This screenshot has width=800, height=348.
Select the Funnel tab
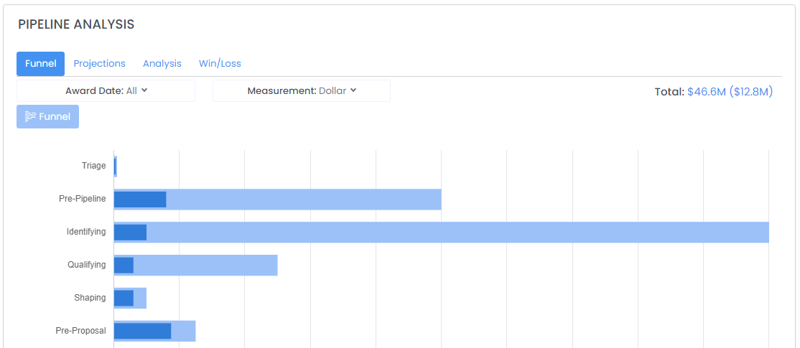coord(41,64)
